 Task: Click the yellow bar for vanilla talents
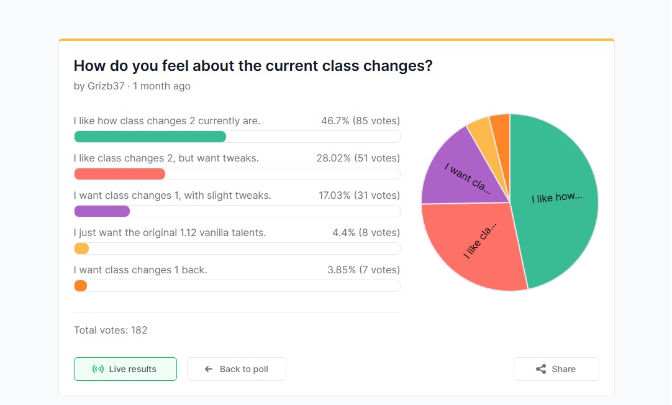tap(81, 248)
